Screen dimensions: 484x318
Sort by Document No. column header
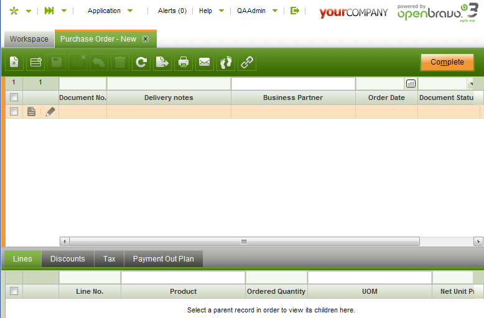pos(83,98)
